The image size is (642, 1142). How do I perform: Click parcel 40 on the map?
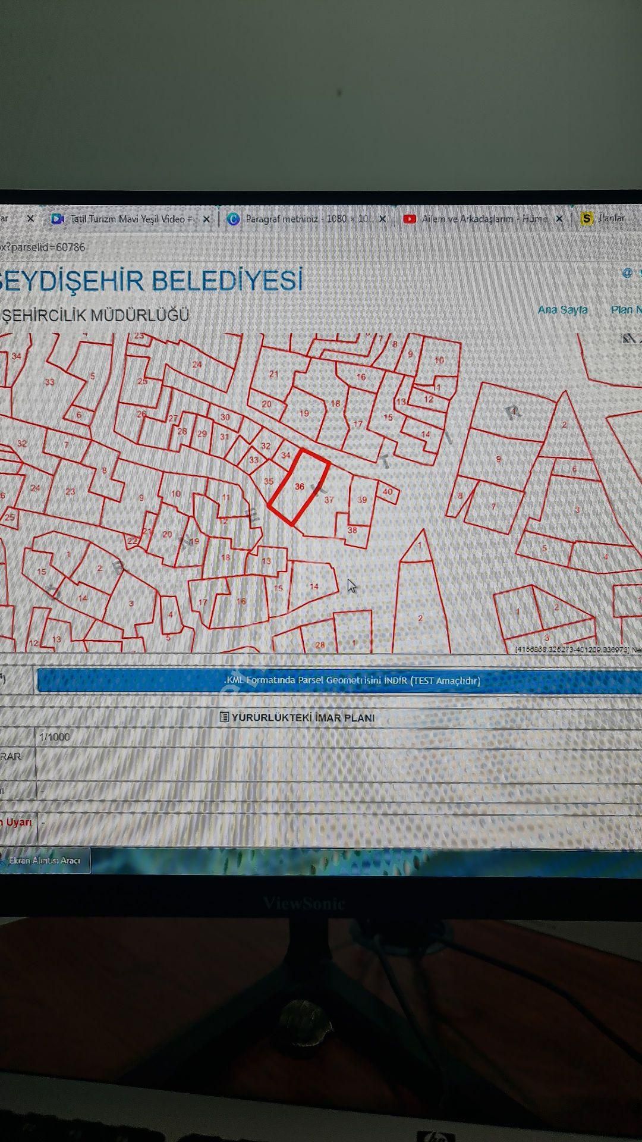(388, 491)
